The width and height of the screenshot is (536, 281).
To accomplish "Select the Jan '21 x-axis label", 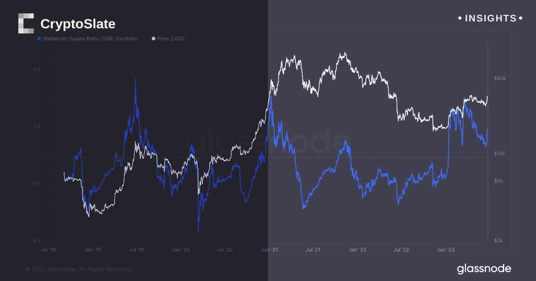I will (270, 250).
